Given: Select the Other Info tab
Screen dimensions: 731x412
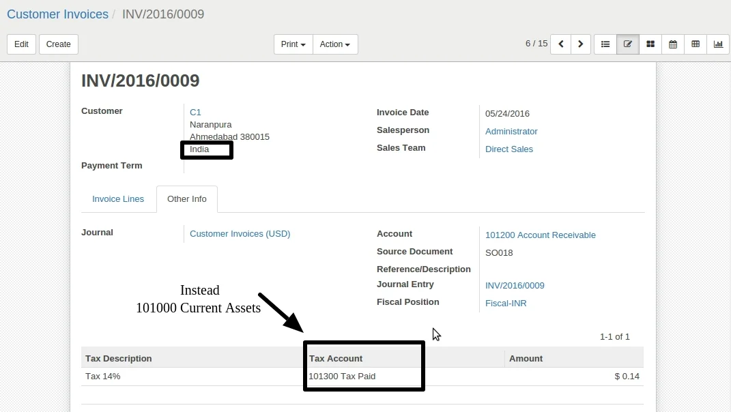Looking at the screenshot, I should click(186, 198).
